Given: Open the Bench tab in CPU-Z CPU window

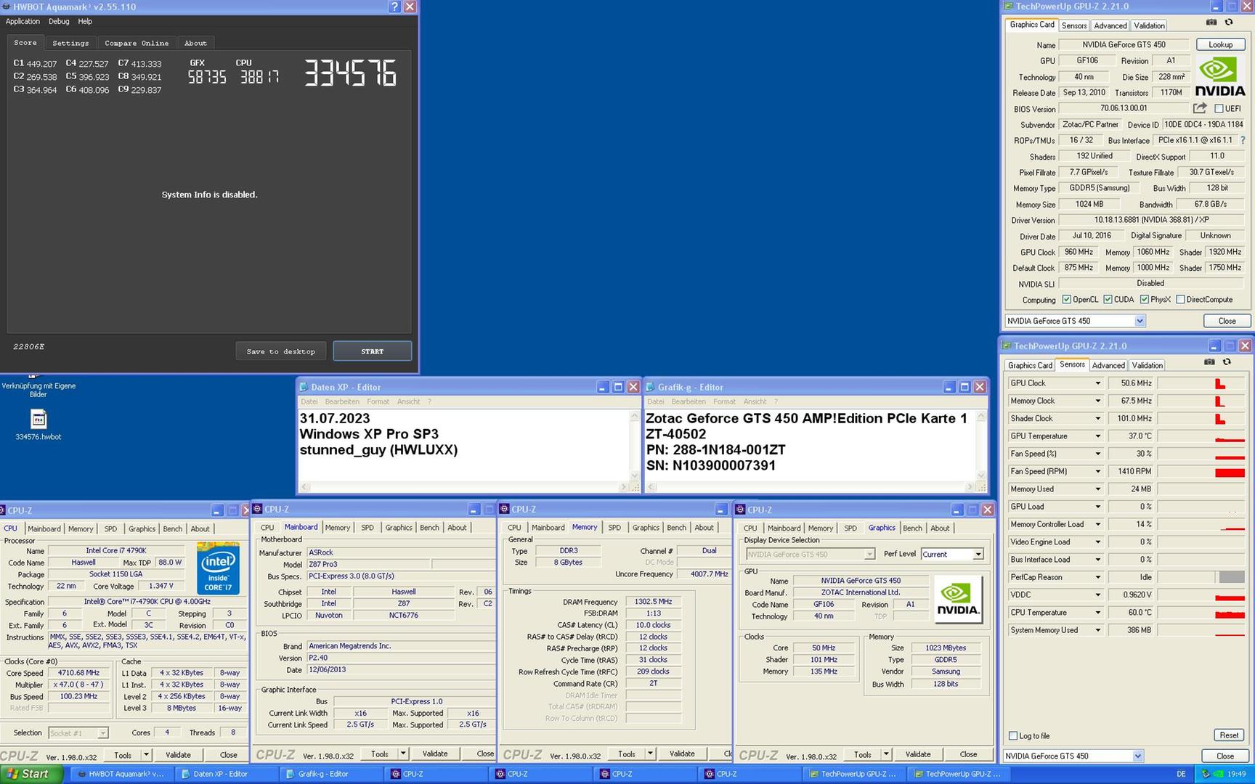Looking at the screenshot, I should pos(173,529).
